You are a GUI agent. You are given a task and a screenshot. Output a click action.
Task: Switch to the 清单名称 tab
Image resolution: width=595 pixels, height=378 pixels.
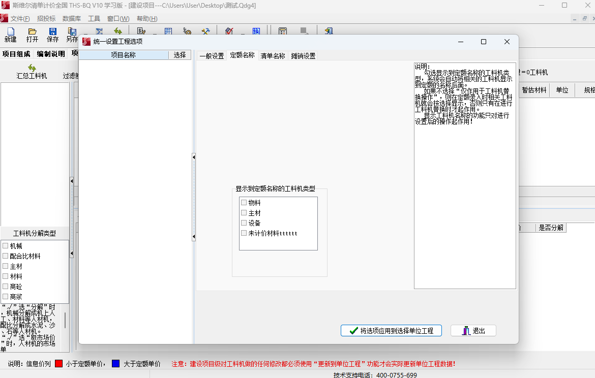tap(273, 56)
